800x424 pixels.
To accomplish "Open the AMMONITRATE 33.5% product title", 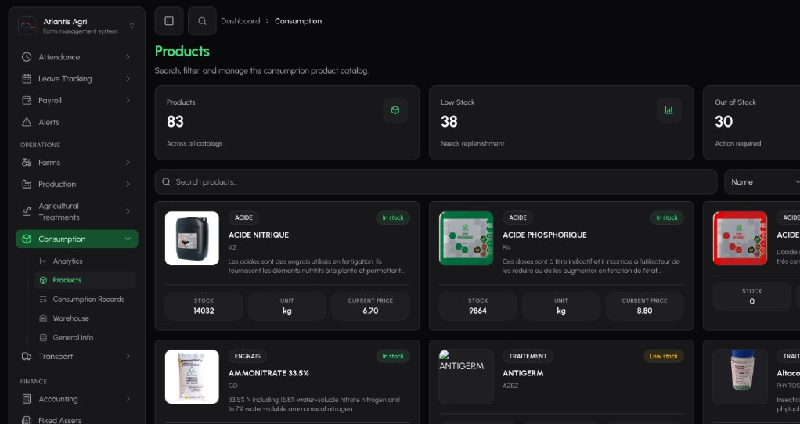I will pos(268,373).
